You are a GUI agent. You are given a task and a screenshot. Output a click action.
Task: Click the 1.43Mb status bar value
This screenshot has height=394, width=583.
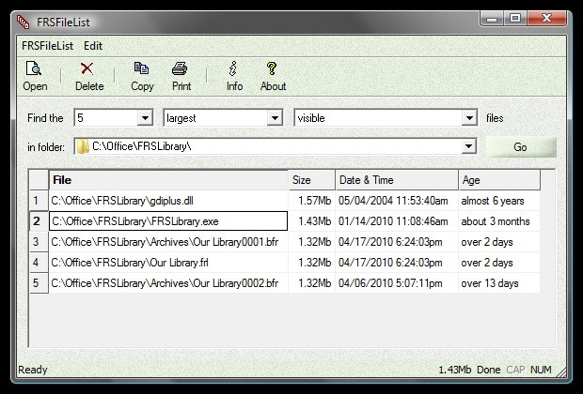click(x=455, y=370)
